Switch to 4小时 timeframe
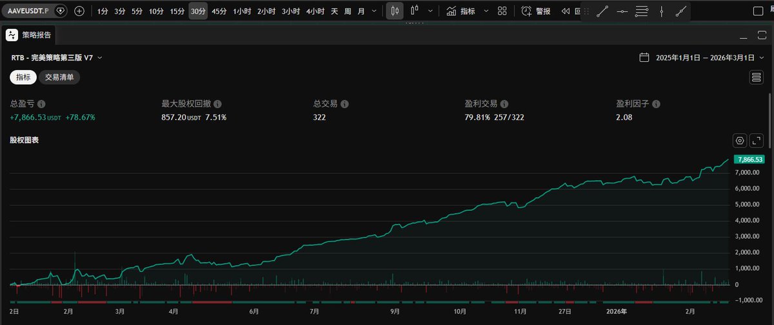The image size is (774, 325). coord(315,11)
